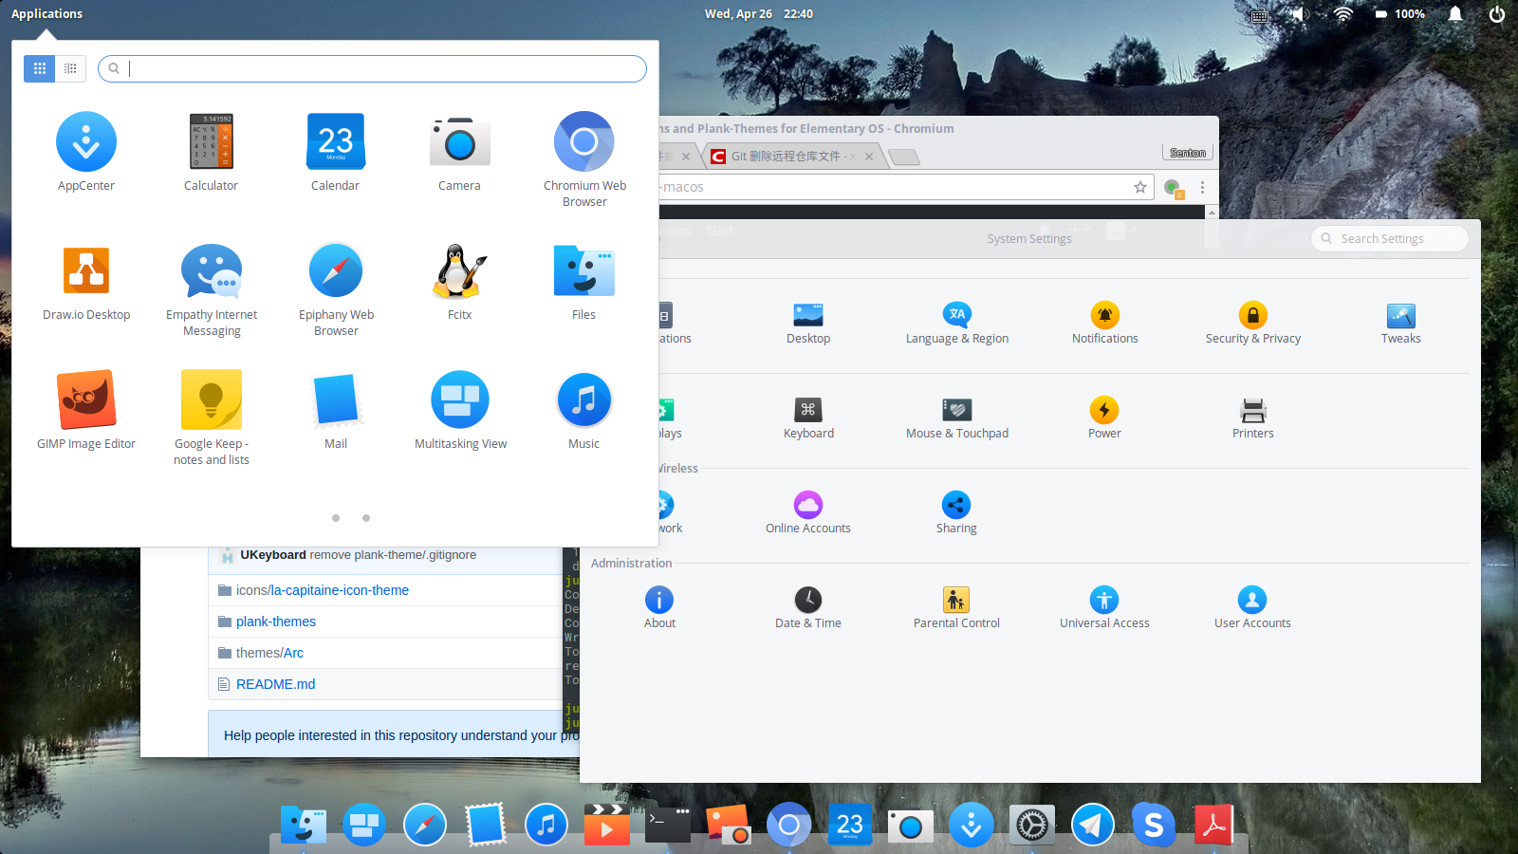Image resolution: width=1518 pixels, height=854 pixels.
Task: Launch Epiphany Web Browser
Action: (x=336, y=288)
